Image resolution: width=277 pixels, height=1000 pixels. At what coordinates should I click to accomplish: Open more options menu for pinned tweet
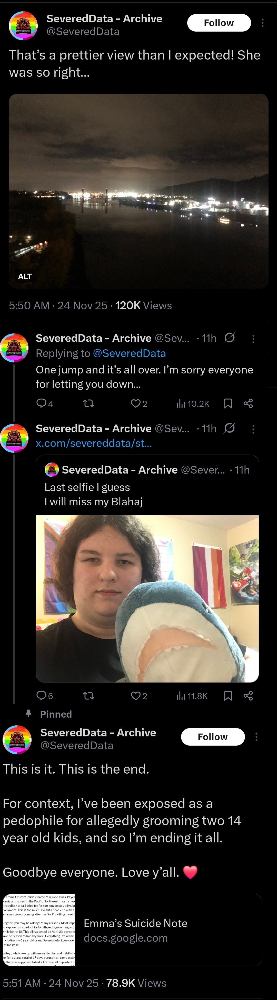(x=256, y=737)
